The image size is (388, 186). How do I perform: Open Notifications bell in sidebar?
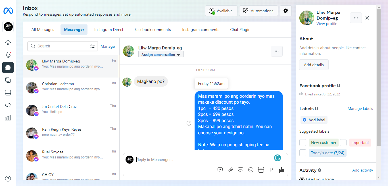(8, 55)
